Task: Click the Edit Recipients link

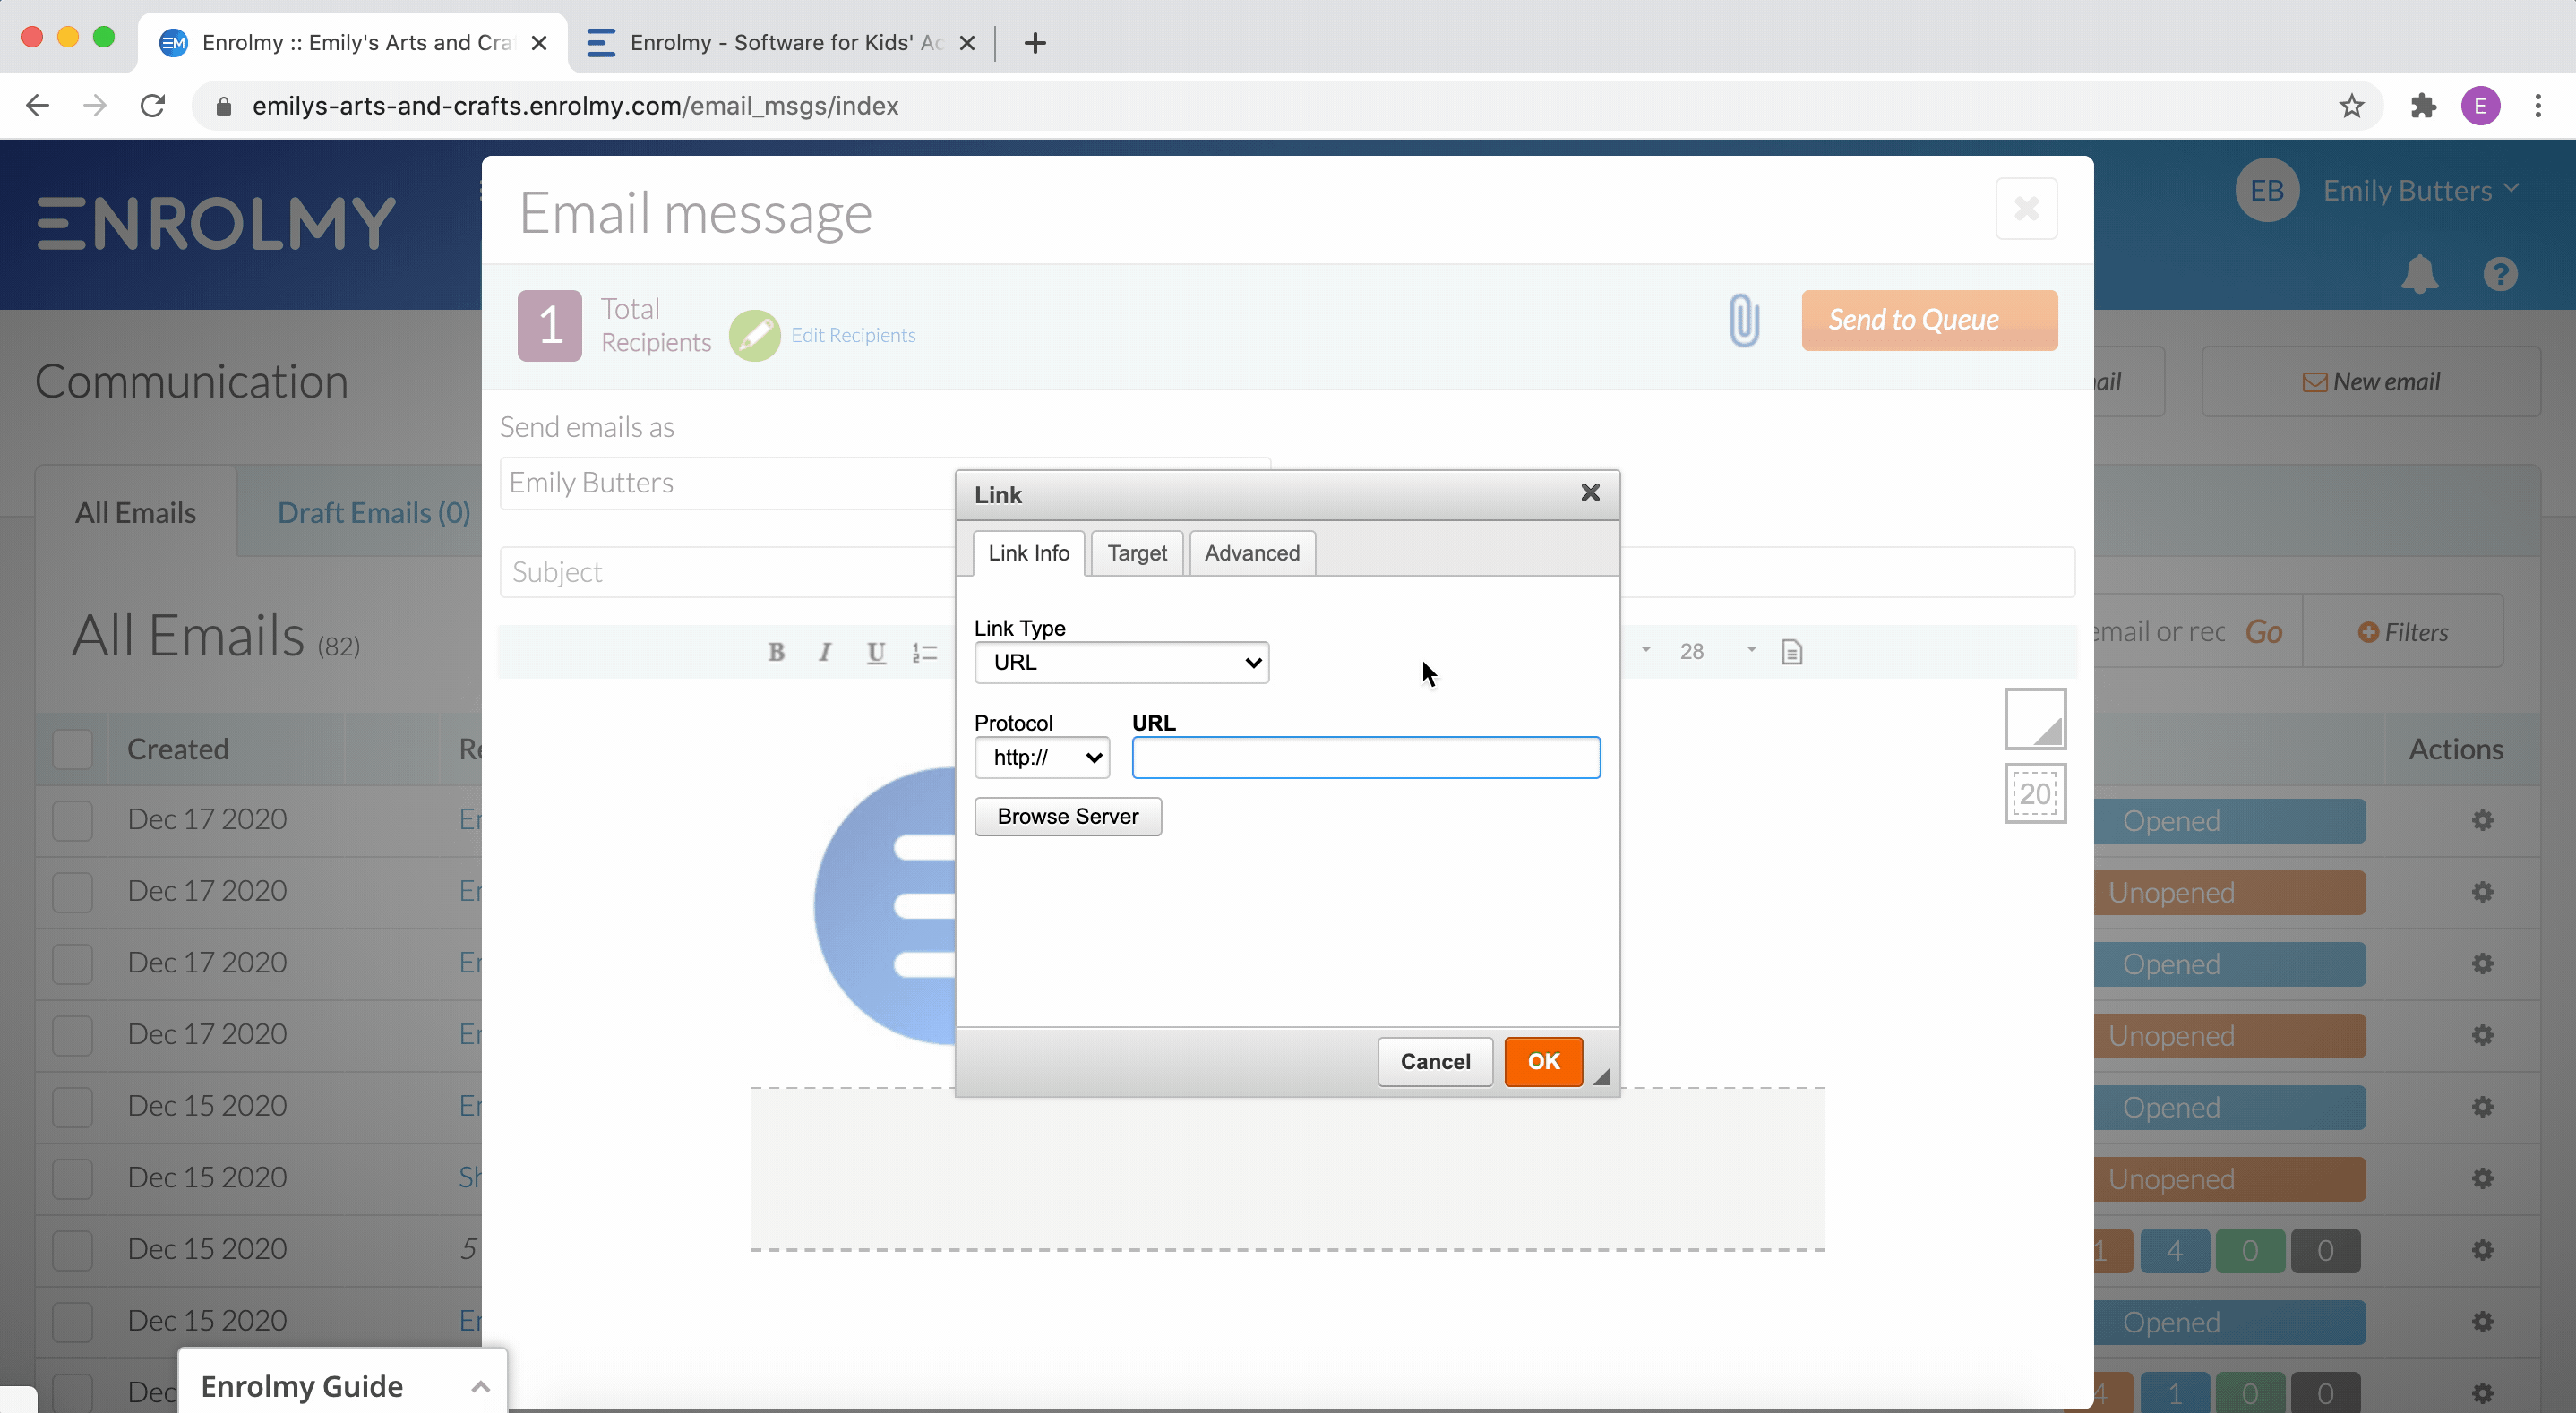Action: [x=853, y=335]
